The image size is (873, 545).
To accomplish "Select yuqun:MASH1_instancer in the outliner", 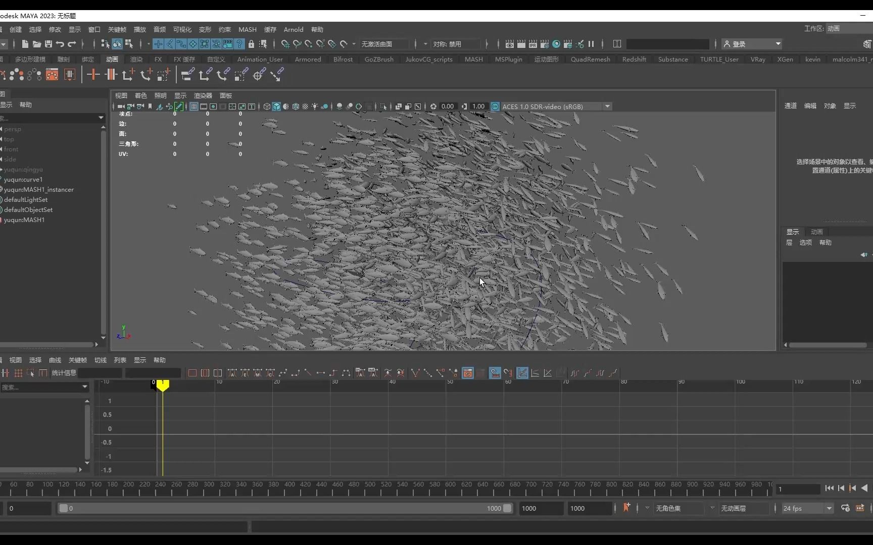I will 38,189.
